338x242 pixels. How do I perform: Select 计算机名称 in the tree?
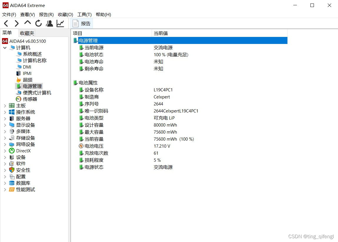click(x=35, y=61)
